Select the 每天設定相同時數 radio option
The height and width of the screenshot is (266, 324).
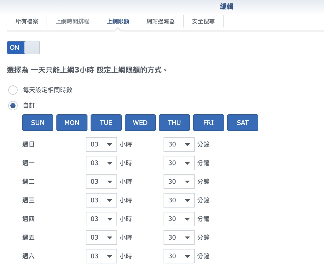click(13, 90)
